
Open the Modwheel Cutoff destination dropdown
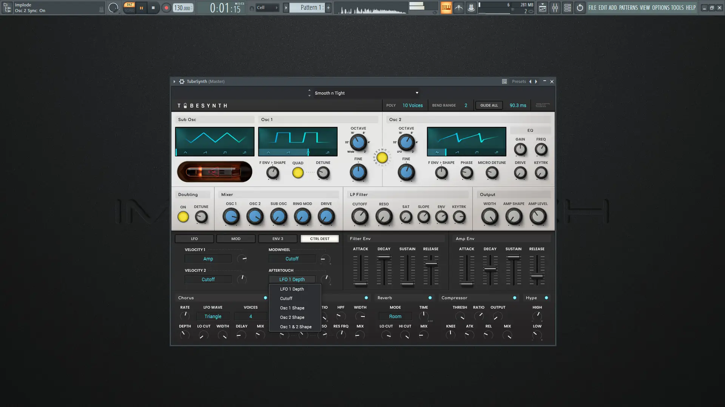(x=292, y=259)
